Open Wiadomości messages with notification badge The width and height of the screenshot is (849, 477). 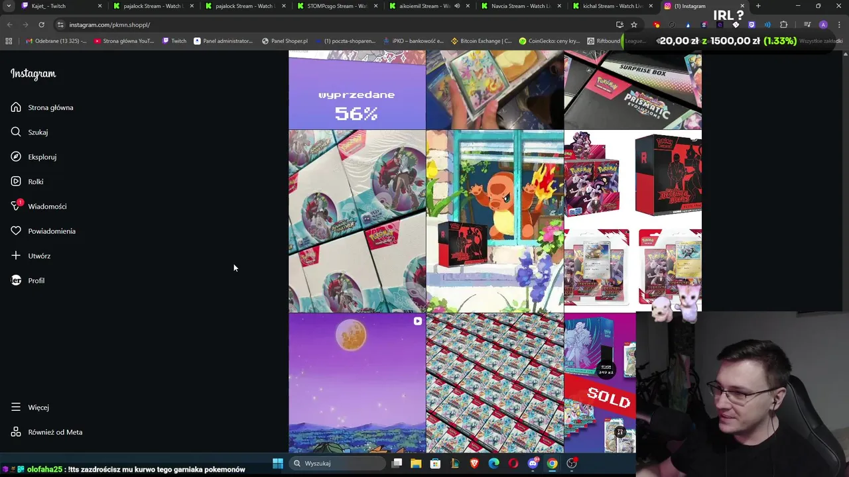tap(38, 206)
